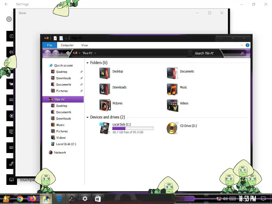Open recent locations dropdown near nav orbs
The image size is (272, 204).
[x=62, y=53]
